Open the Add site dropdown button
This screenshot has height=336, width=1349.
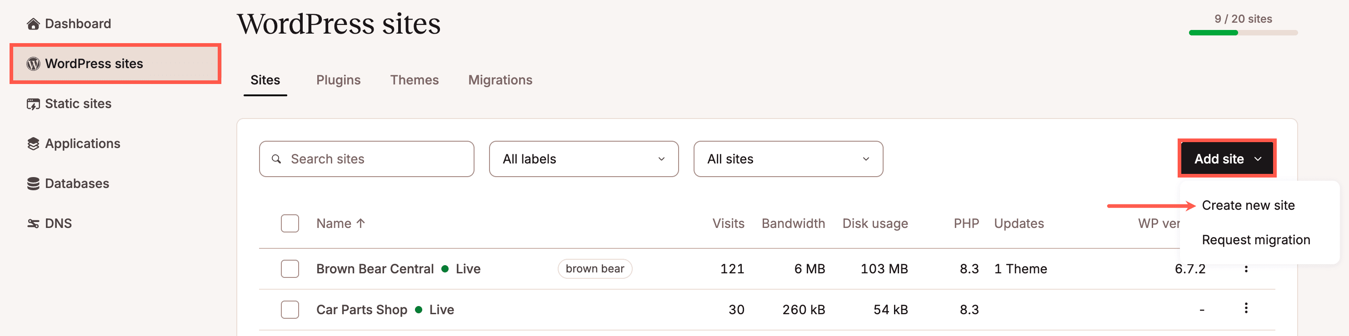(x=1226, y=159)
